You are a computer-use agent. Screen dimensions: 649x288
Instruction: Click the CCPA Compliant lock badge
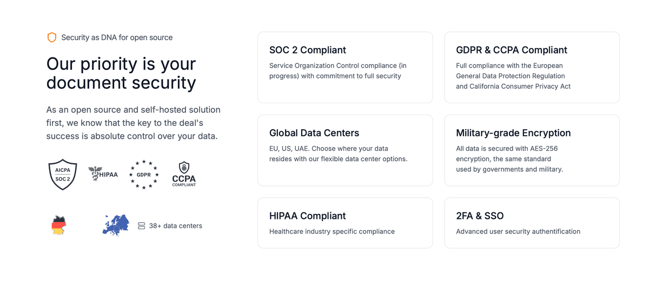[x=184, y=174]
